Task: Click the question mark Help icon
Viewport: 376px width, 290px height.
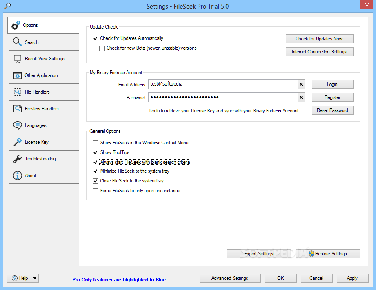Action: 15,278
